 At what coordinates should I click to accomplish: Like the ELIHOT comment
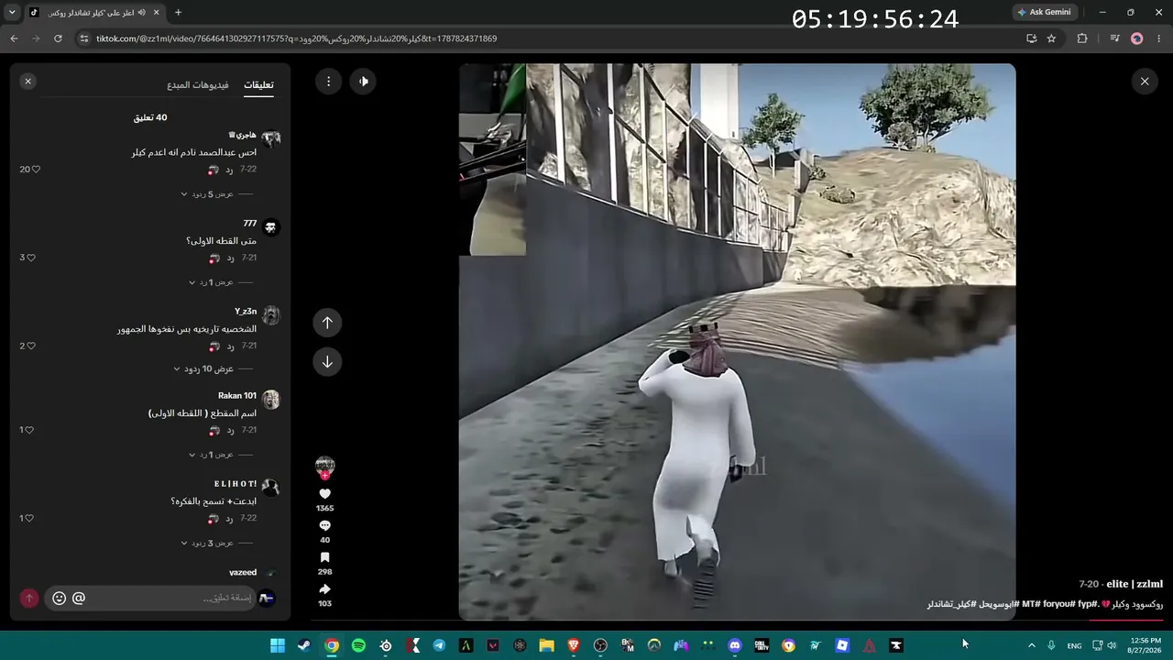[31, 518]
